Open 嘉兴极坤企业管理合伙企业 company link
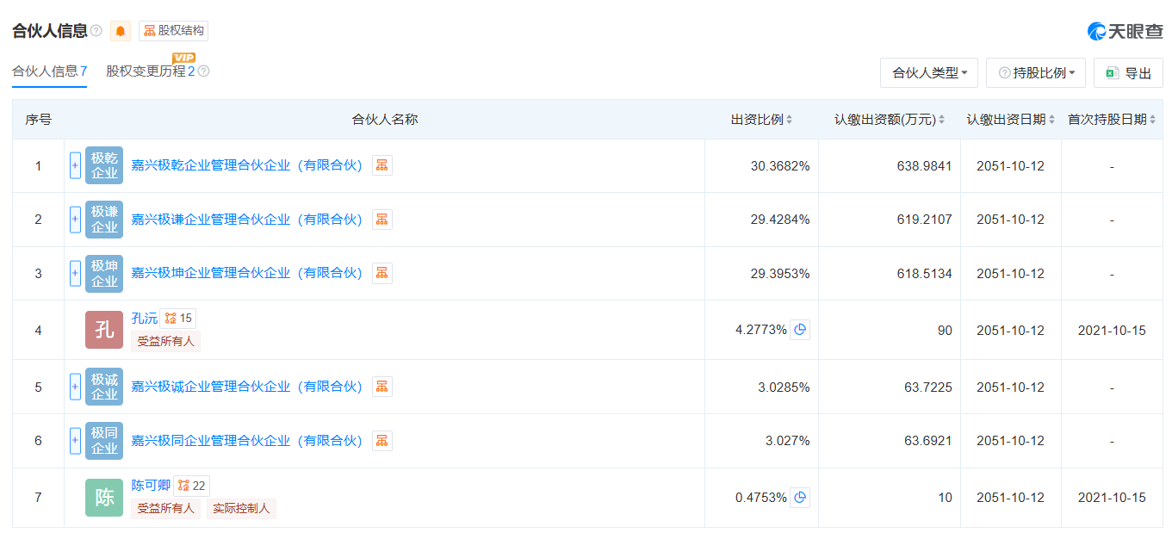Viewport: 1172px width, 533px height. tap(247, 274)
